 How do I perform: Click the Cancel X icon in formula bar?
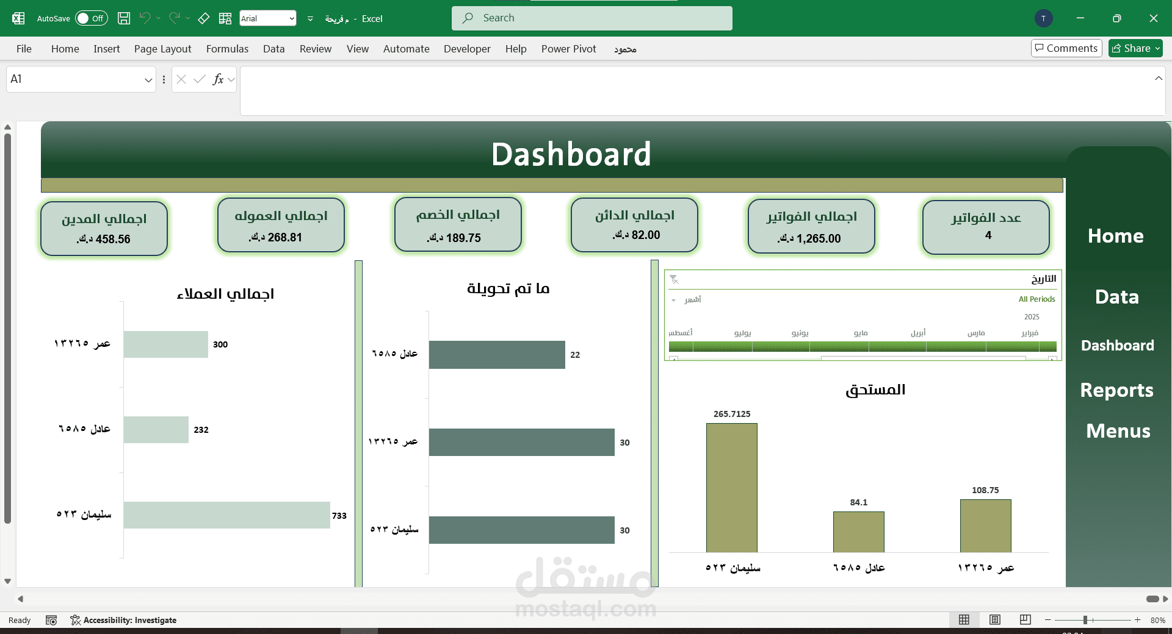click(181, 79)
